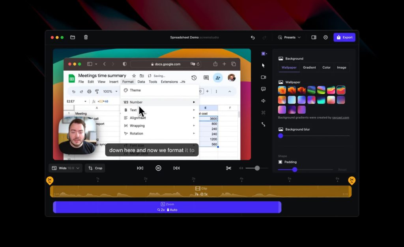This screenshot has width=404, height=247.
Task: Click the Export button
Action: point(344,37)
